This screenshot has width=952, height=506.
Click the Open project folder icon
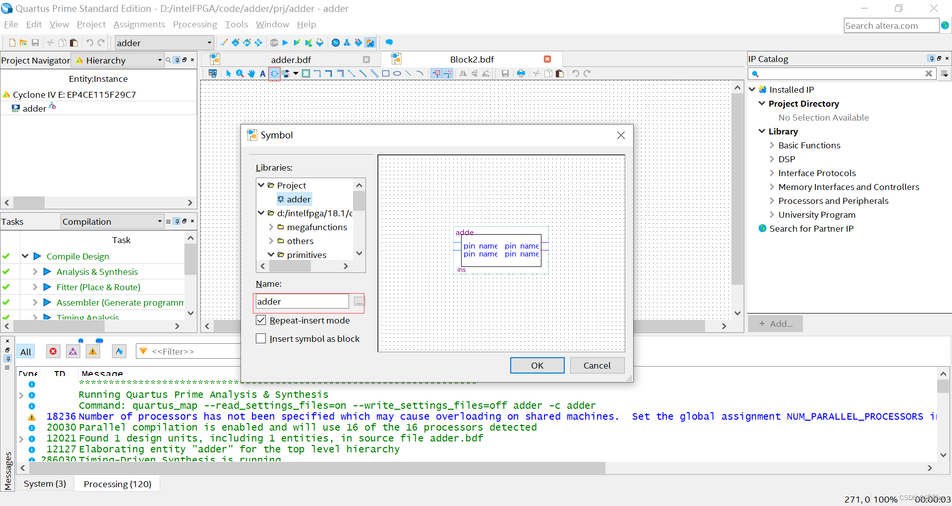coord(23,43)
